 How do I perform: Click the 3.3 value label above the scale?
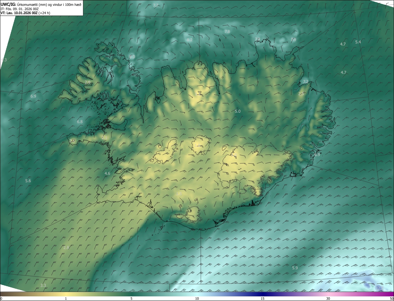(43, 286)
